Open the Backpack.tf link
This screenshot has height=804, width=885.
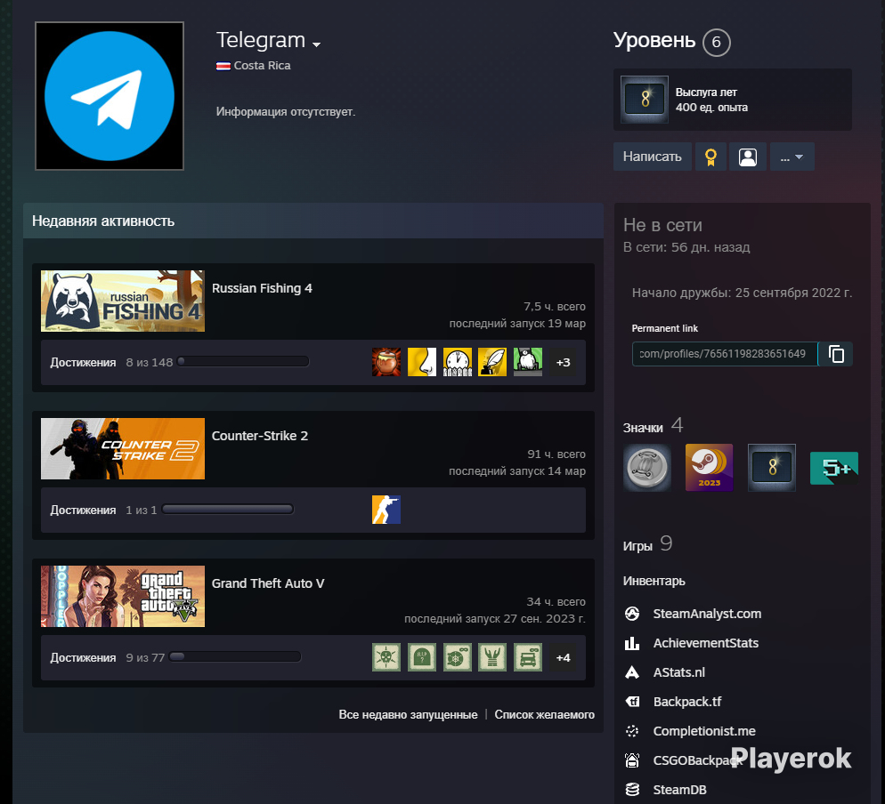(687, 702)
